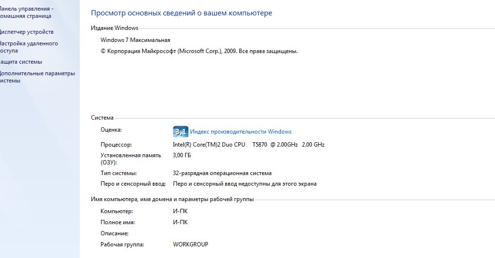Viewport: 495px width, 258px height.
Task: Click the Windows 7 Максимальная edition text
Action: point(135,40)
